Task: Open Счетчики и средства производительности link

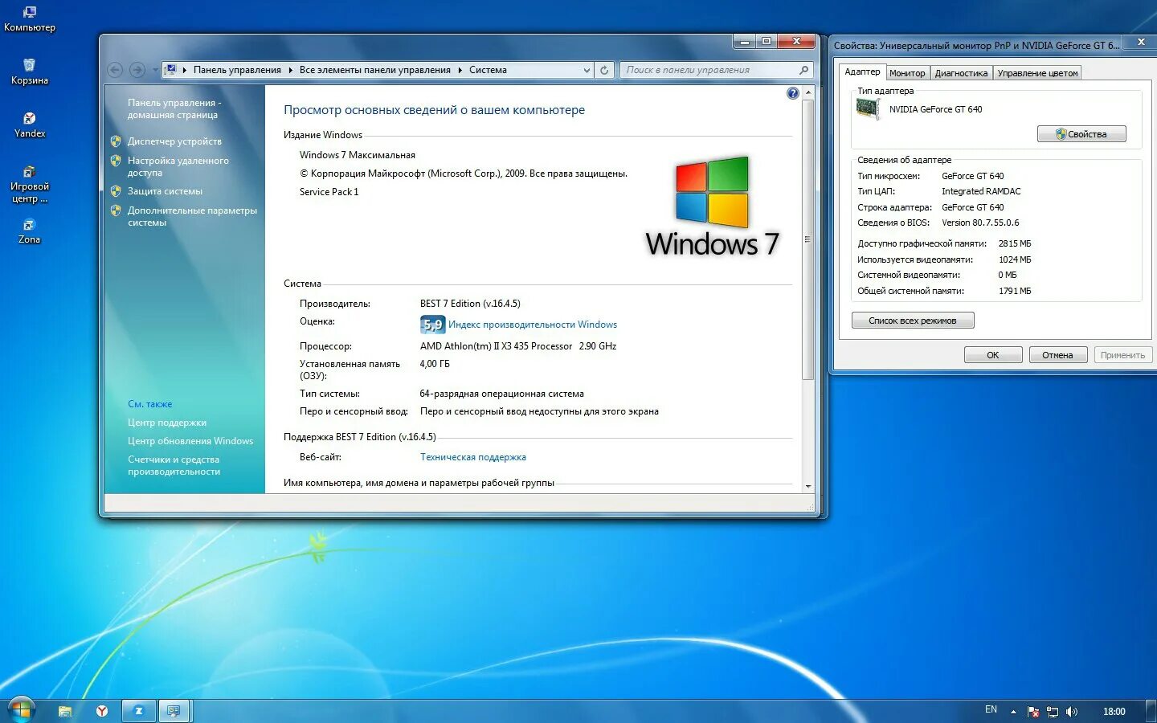Action: click(174, 465)
